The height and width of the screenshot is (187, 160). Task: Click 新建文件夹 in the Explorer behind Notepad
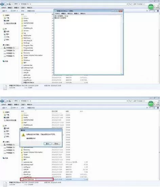tap(31, 11)
